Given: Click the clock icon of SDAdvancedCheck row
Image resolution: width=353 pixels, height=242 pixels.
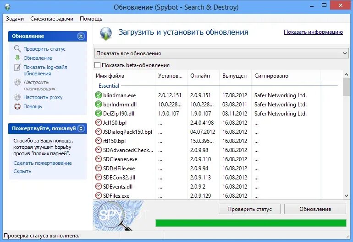Looking at the screenshot, I should coord(99,150).
